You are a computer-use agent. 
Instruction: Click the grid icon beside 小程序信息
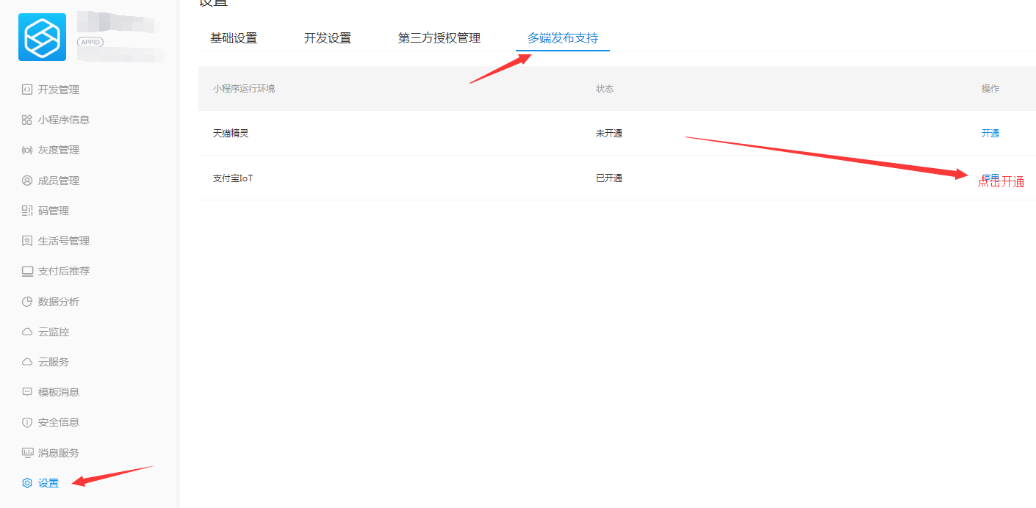[x=27, y=120]
